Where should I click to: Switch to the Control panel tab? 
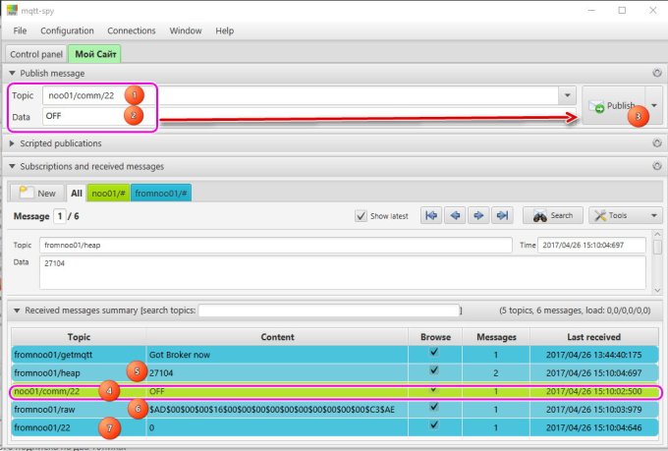click(x=36, y=54)
